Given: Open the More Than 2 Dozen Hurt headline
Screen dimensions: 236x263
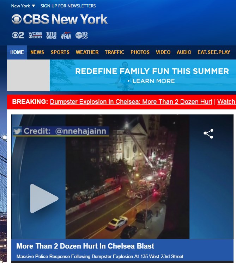Looking at the screenshot, I should 85,246.
